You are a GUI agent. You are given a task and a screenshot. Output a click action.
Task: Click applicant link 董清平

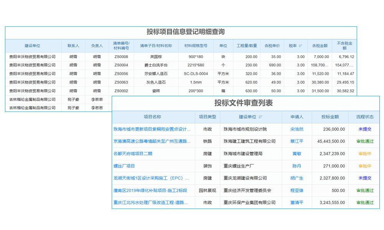coord(296,203)
